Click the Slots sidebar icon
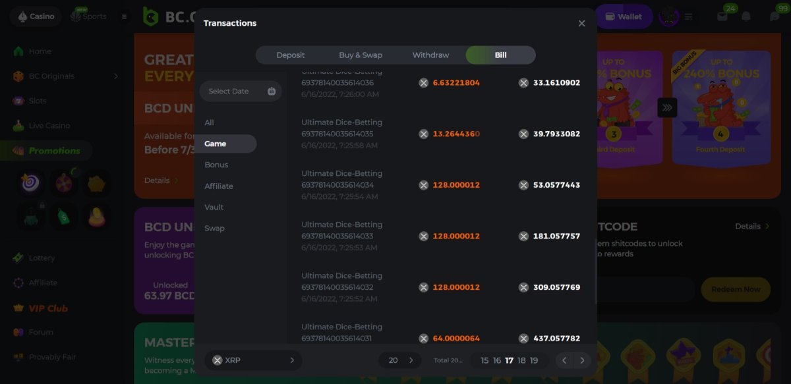 [x=18, y=101]
